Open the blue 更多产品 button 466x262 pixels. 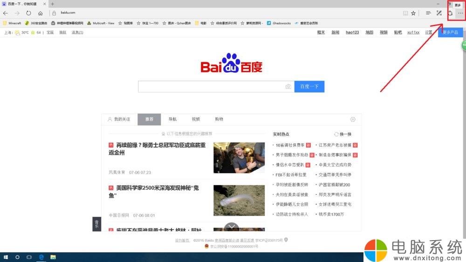(450, 32)
